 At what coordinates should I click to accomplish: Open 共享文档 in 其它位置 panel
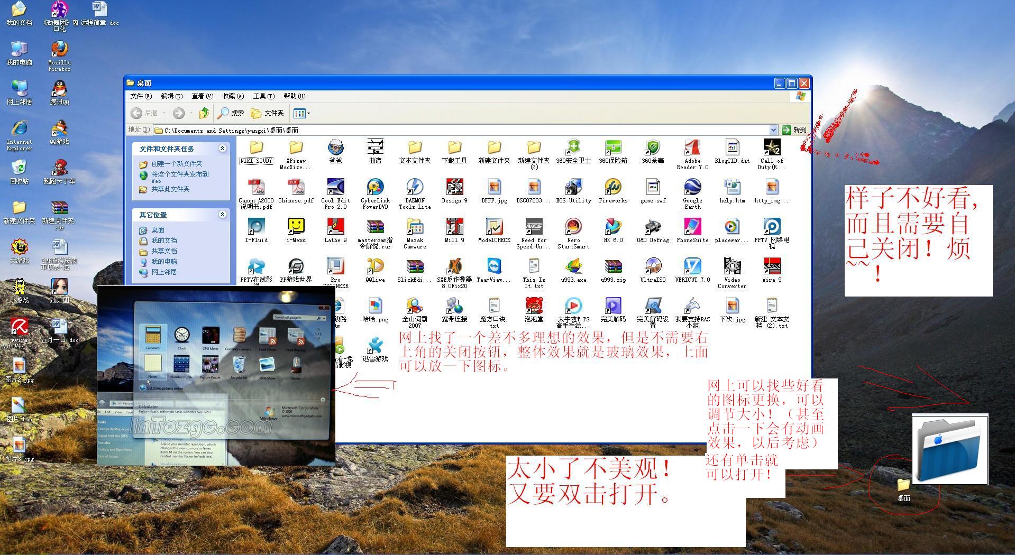(x=164, y=251)
